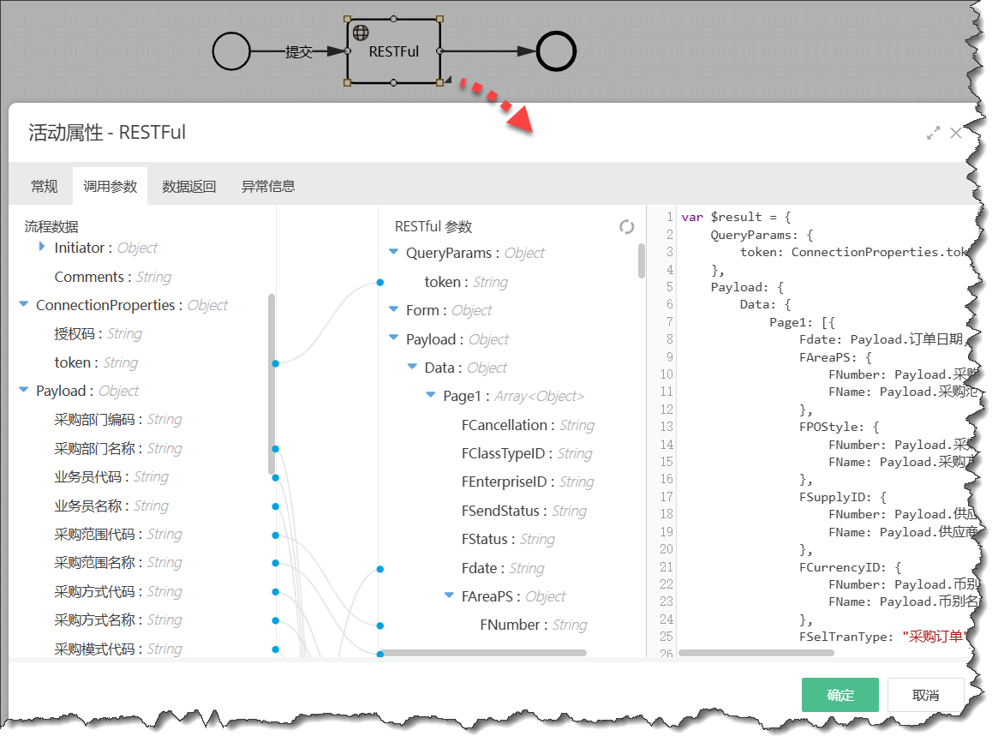Viewport: 1004px width, 748px height.
Task: Collapse the ConnectionProperties node
Action: (24, 305)
